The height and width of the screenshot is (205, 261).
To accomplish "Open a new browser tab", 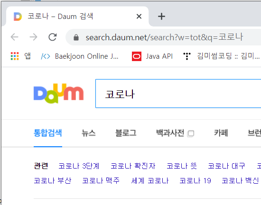I will (161, 16).
